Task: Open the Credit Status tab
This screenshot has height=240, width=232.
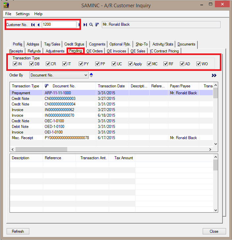Action: [74, 44]
